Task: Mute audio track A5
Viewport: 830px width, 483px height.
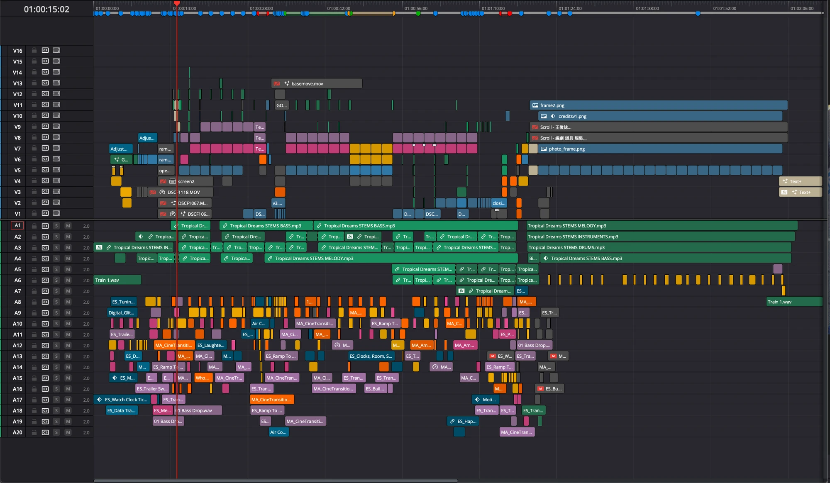Action: (x=68, y=270)
